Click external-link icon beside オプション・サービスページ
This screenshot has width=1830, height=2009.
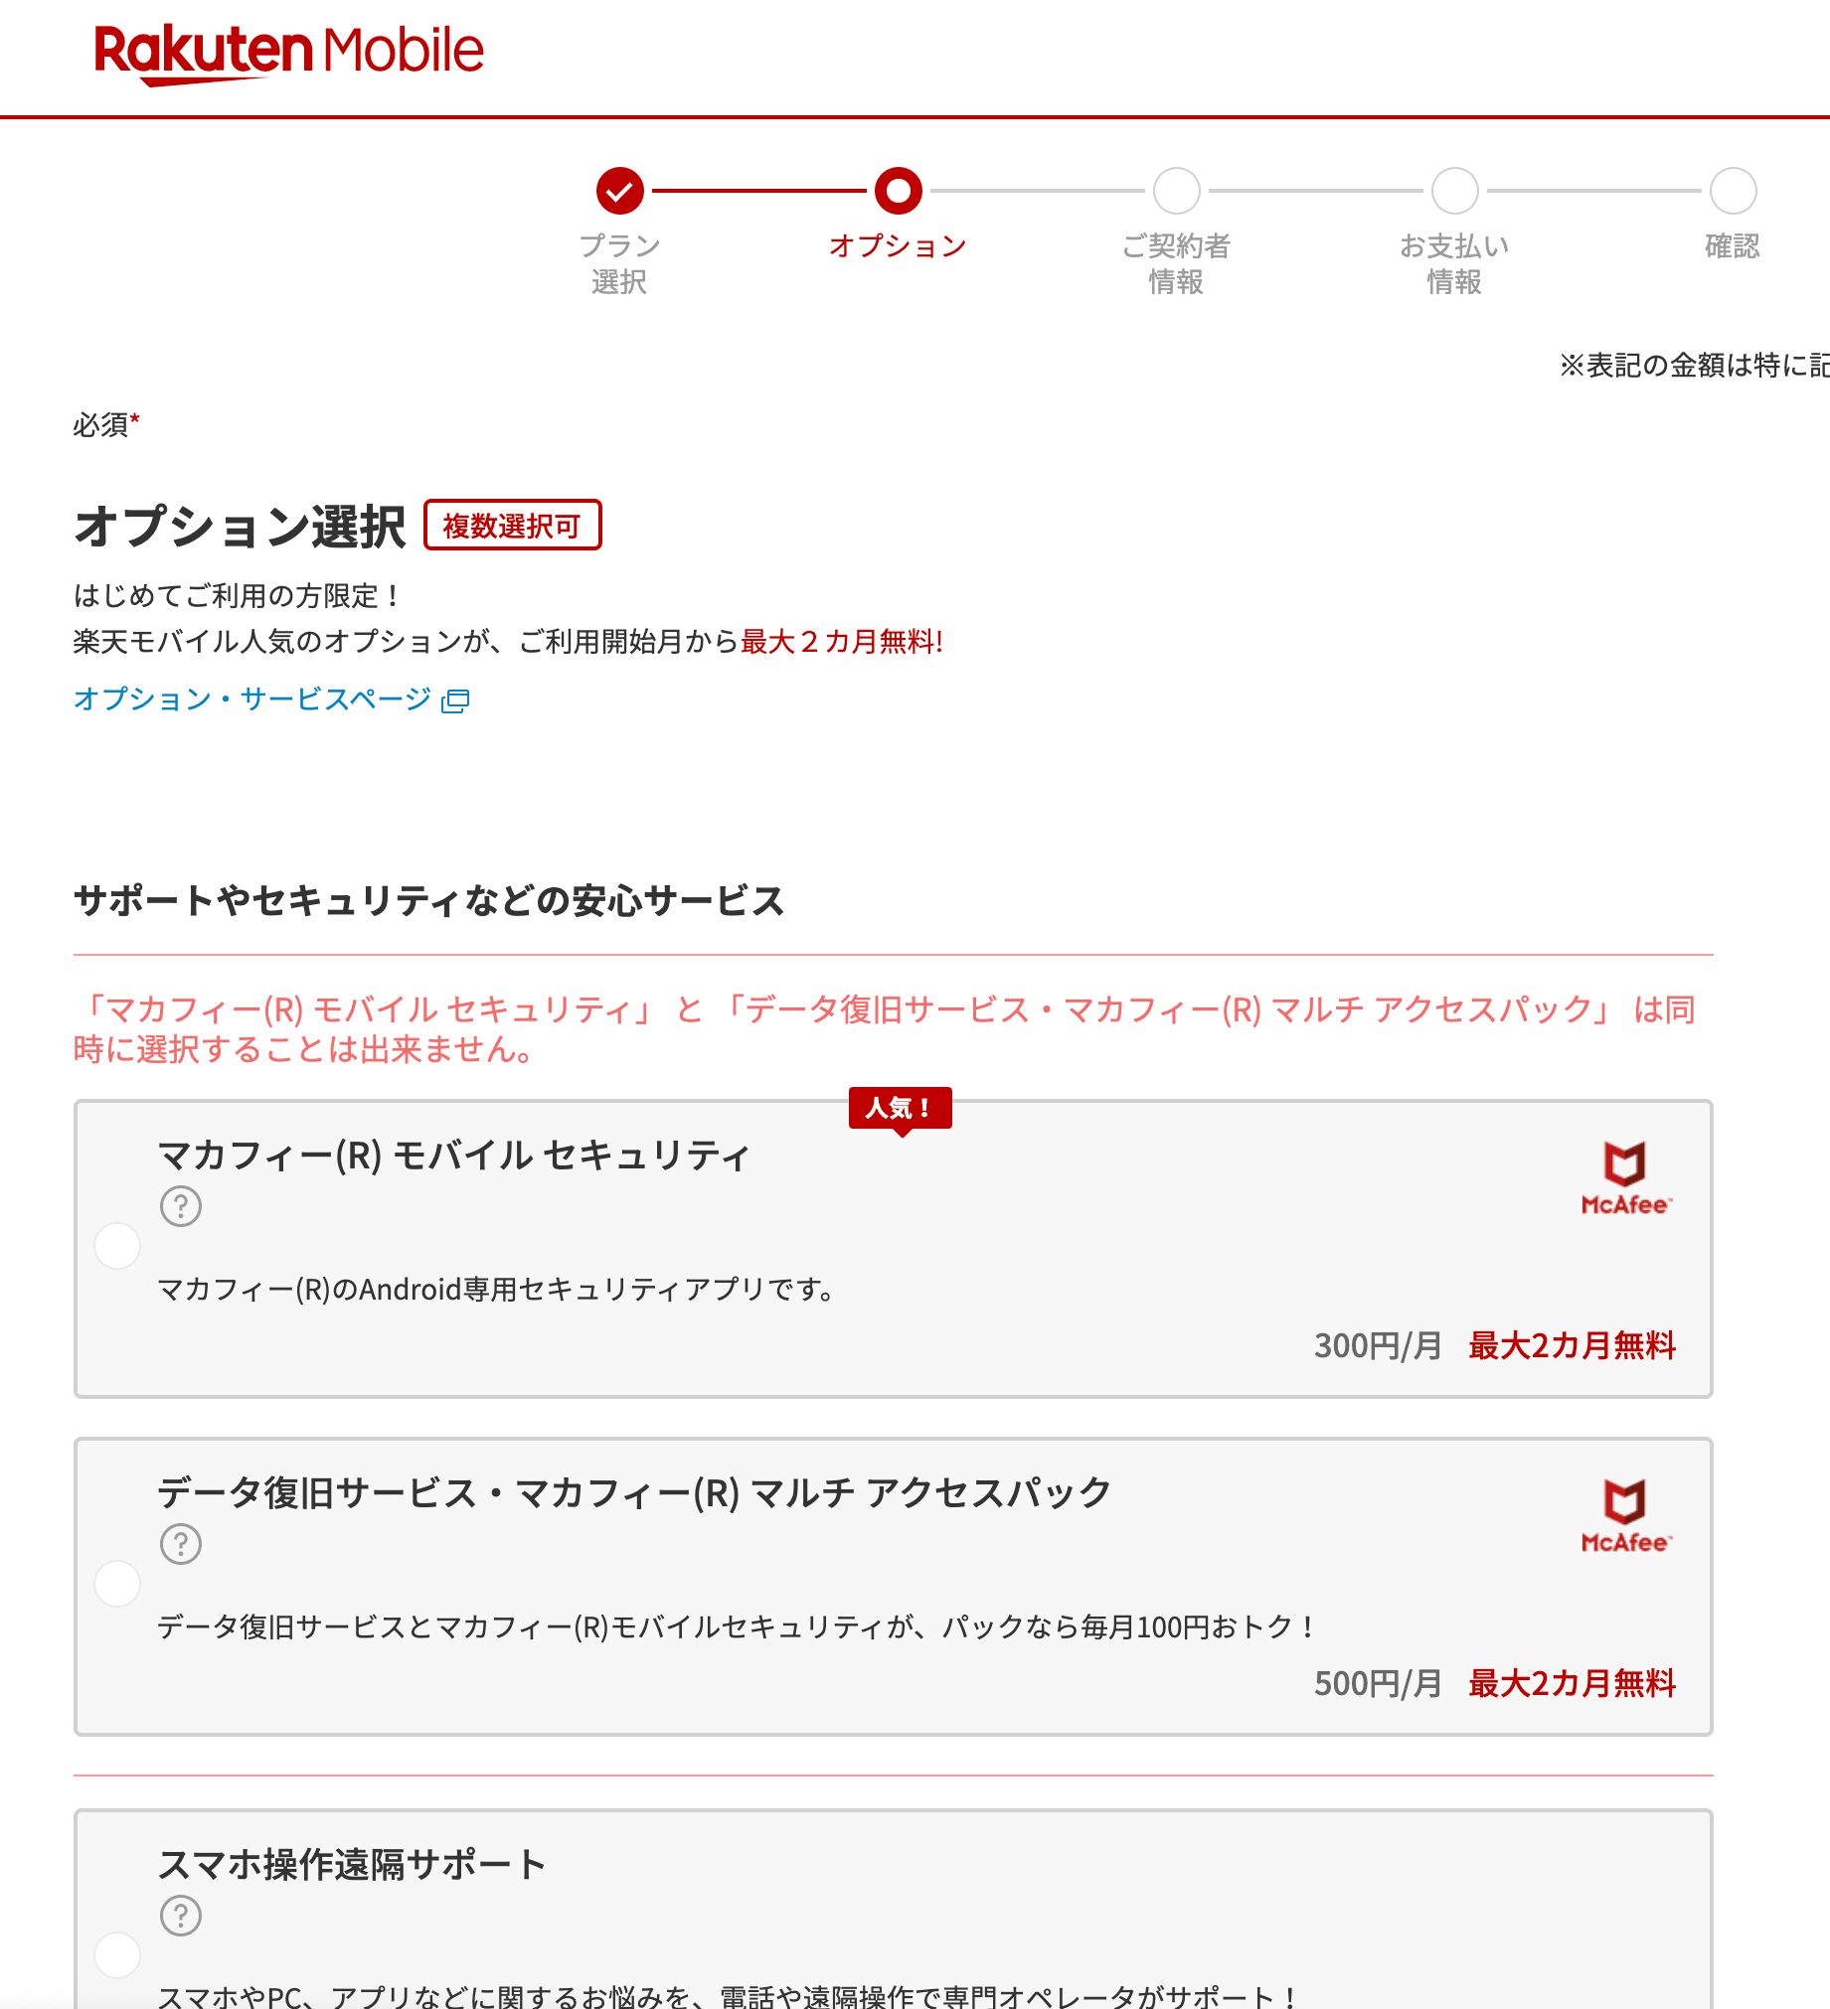coord(455,700)
